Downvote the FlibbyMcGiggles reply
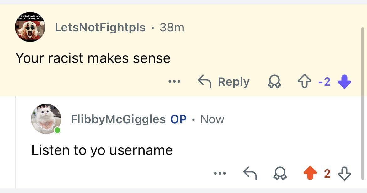 (344, 173)
